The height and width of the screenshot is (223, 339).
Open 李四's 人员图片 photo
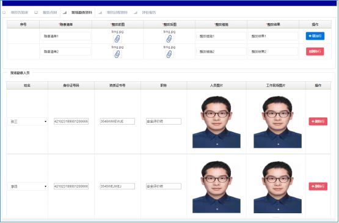tap(216, 187)
